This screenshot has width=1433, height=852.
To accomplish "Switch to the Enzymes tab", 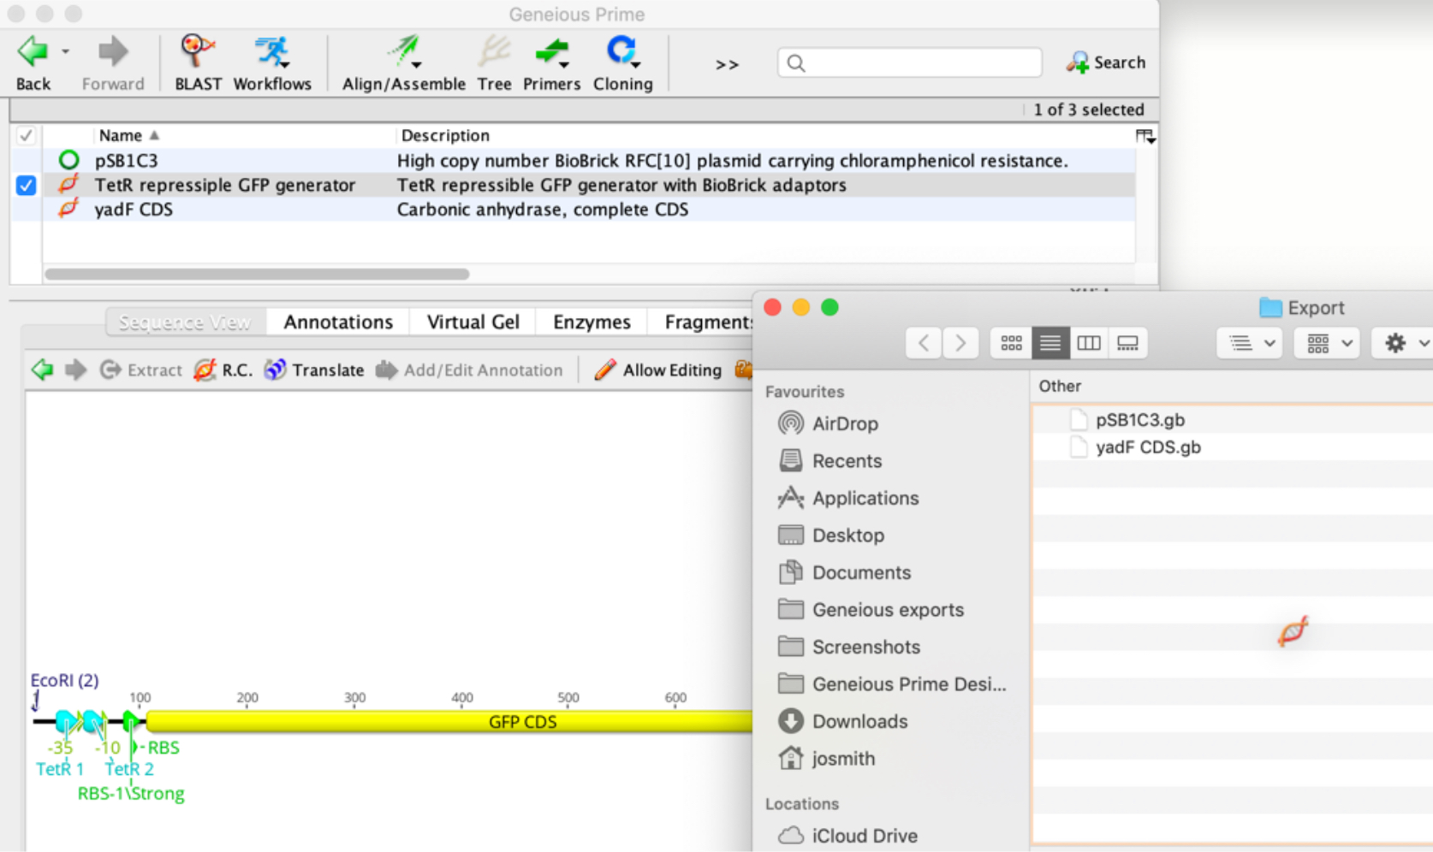I will tap(592, 322).
